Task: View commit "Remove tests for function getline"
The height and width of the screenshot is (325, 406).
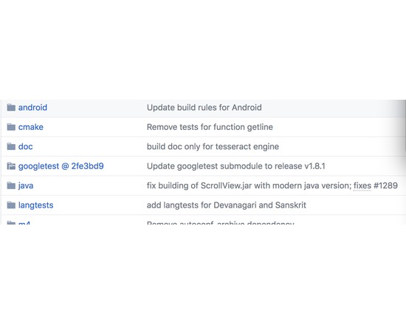Action: coord(210,127)
